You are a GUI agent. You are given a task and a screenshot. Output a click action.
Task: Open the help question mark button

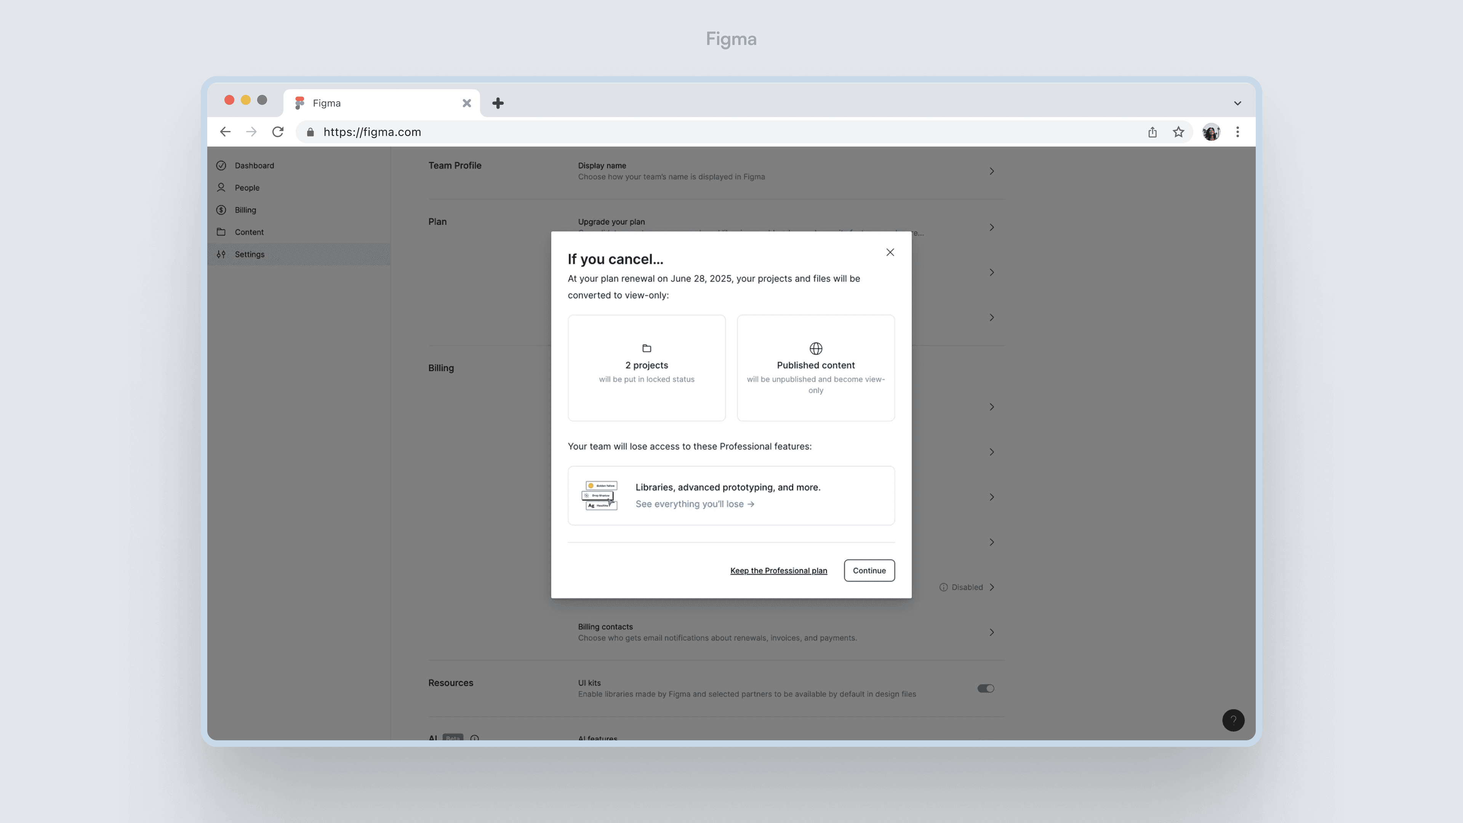1233,720
